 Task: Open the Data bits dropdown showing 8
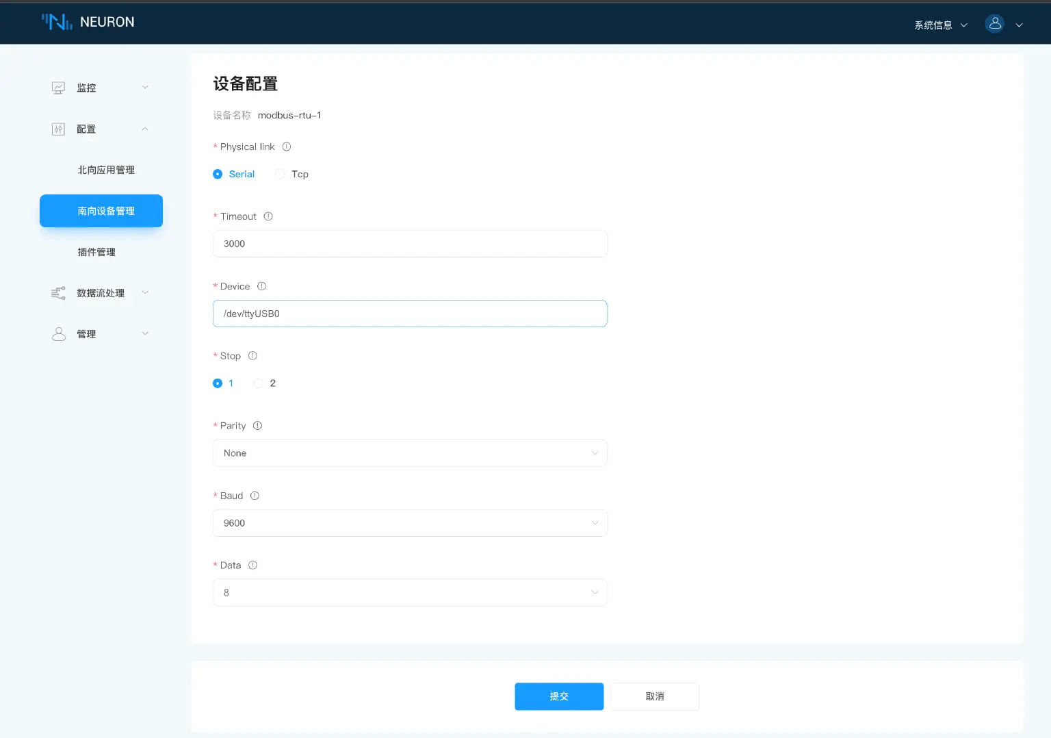[x=409, y=592]
